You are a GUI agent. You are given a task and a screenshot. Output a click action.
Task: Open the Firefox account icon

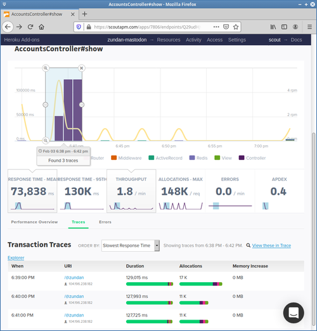point(295,27)
